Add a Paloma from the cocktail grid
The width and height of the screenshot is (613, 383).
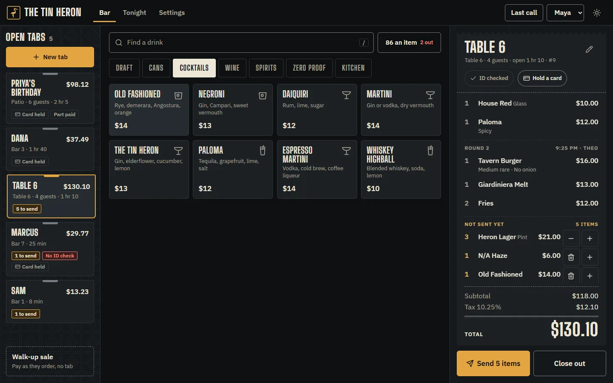click(233, 169)
